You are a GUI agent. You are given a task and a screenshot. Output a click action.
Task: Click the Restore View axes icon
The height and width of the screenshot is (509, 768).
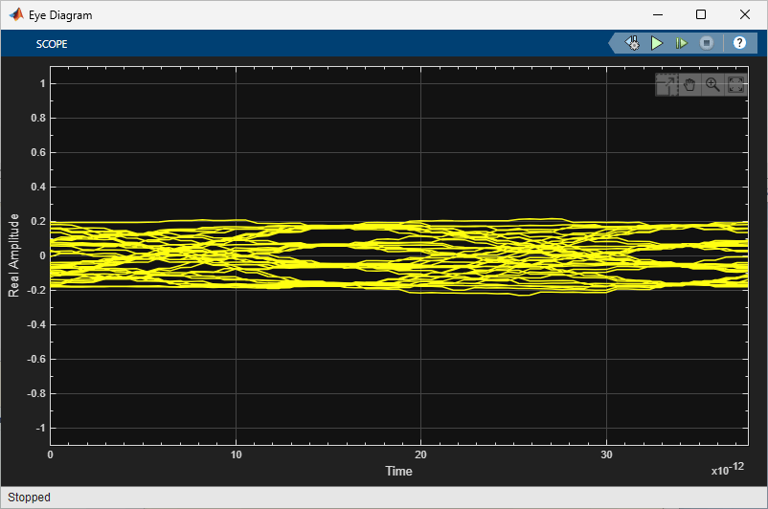(x=736, y=84)
